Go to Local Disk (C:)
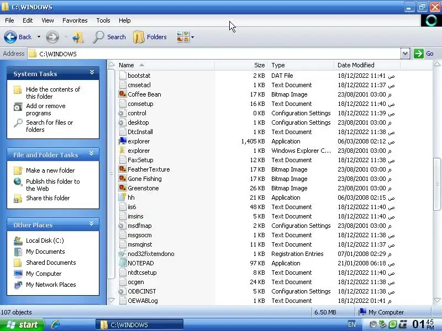442x331 pixels. (45, 241)
